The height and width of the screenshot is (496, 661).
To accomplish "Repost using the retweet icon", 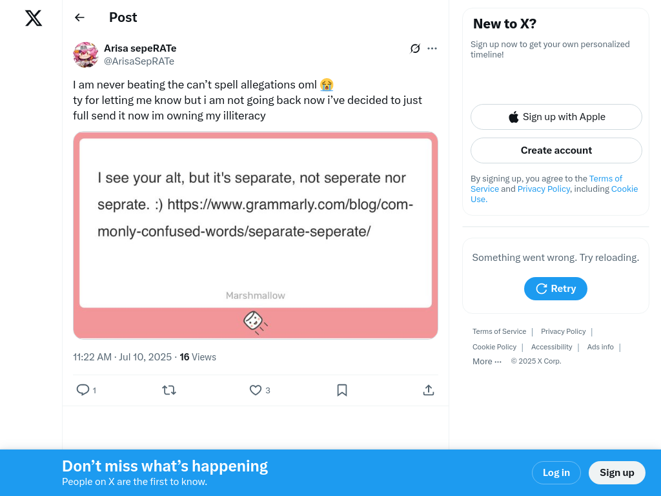I will coord(169,390).
